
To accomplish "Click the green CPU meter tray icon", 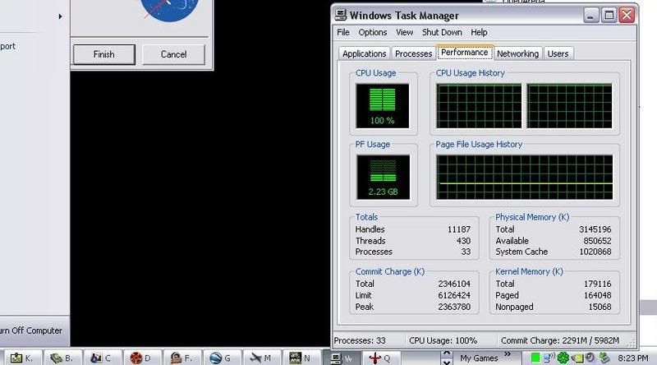I will (x=535, y=358).
